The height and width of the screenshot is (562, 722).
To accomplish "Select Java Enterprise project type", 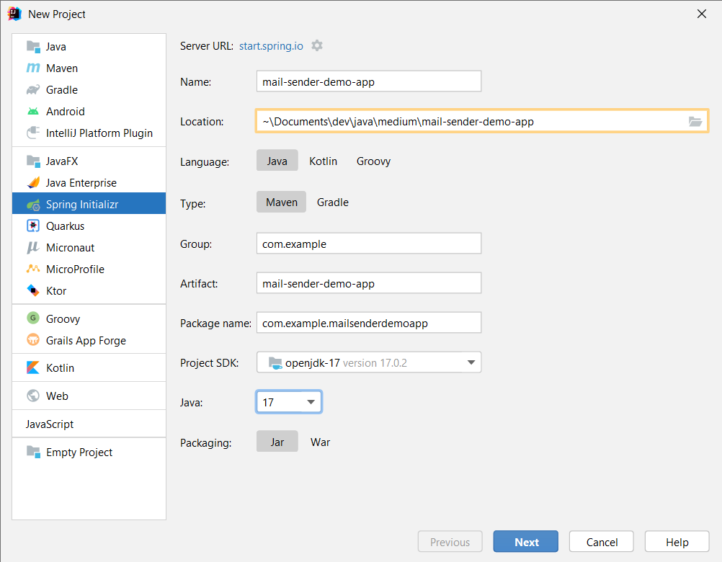I will click(81, 183).
